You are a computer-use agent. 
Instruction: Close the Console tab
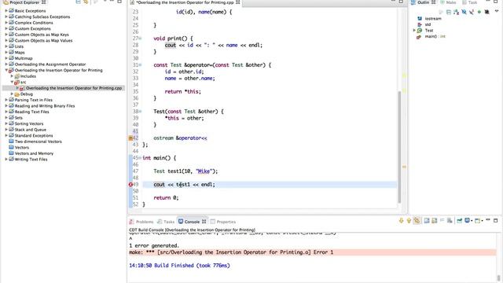204,222
